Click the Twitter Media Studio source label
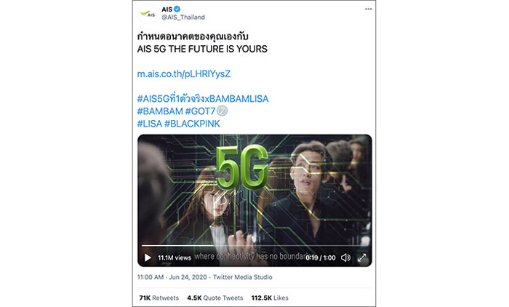This screenshot has height=307, width=509. click(x=242, y=277)
